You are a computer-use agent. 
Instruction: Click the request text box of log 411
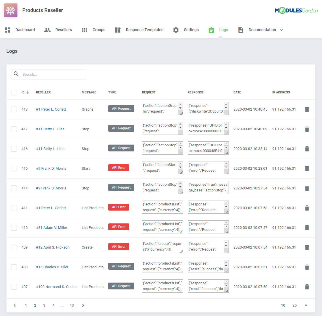pos(163,207)
